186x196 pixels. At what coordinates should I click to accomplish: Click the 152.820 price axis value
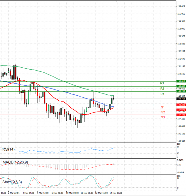coord(181,44)
